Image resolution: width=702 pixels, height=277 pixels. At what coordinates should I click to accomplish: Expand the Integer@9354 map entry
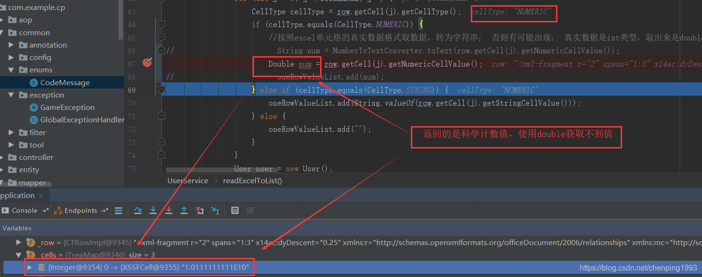click(29, 267)
